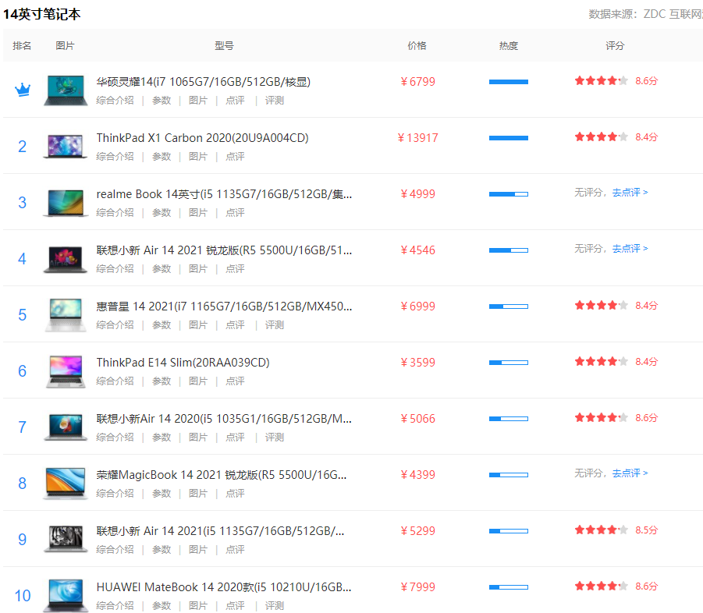Click the 价格 column header
This screenshot has width=703, height=613.
[417, 45]
